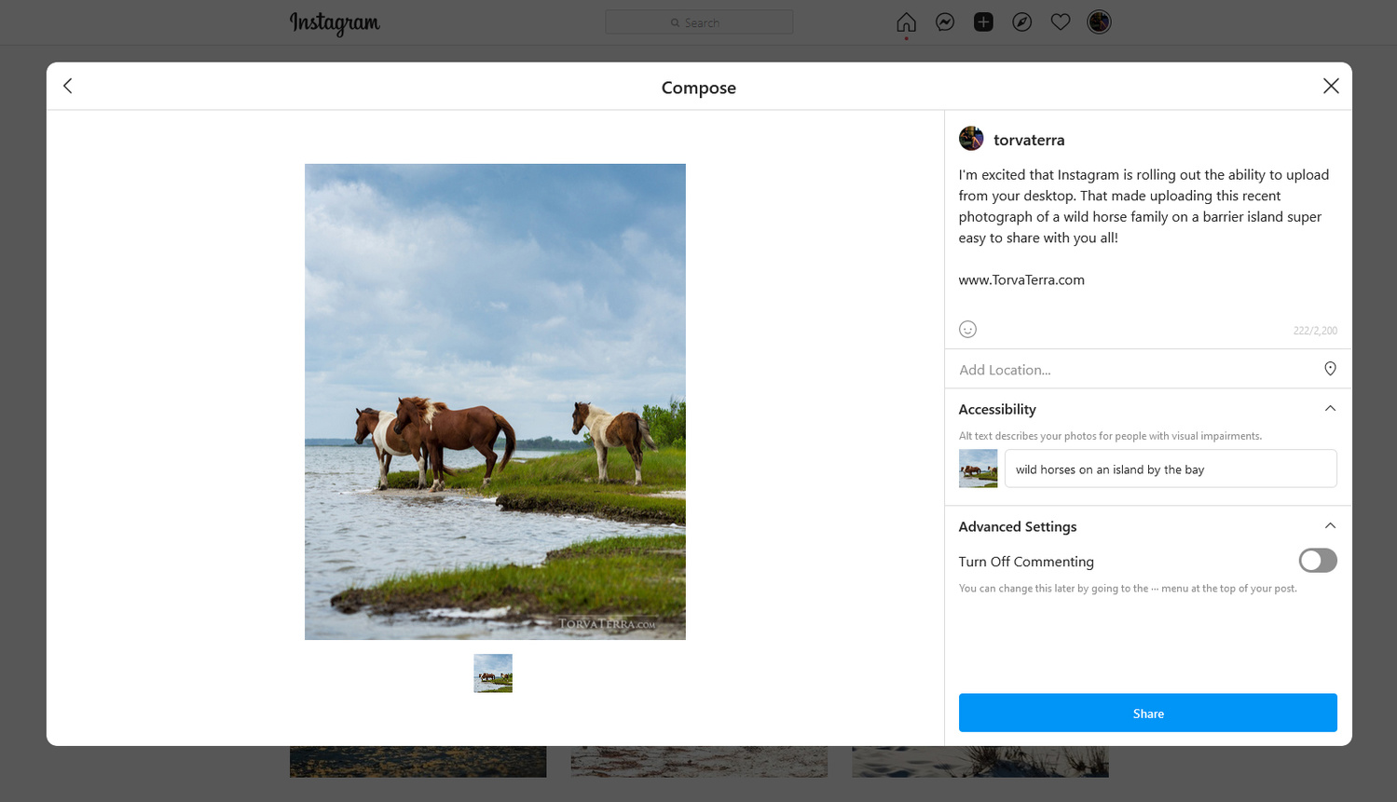1397x802 pixels.
Task: Click the Add Location field
Action: point(1148,369)
